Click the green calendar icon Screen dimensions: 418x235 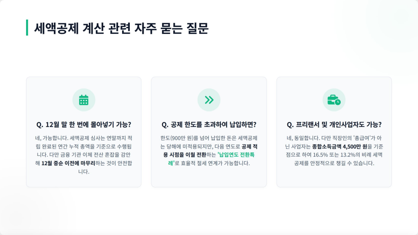pos(84,100)
